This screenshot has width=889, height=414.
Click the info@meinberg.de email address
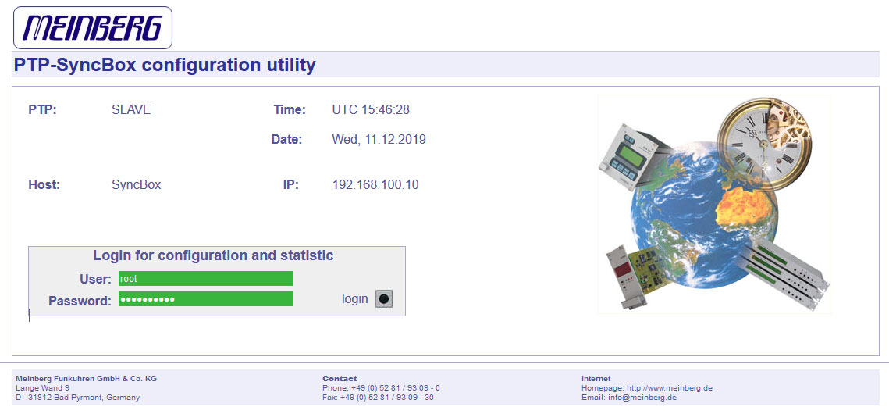(x=642, y=398)
